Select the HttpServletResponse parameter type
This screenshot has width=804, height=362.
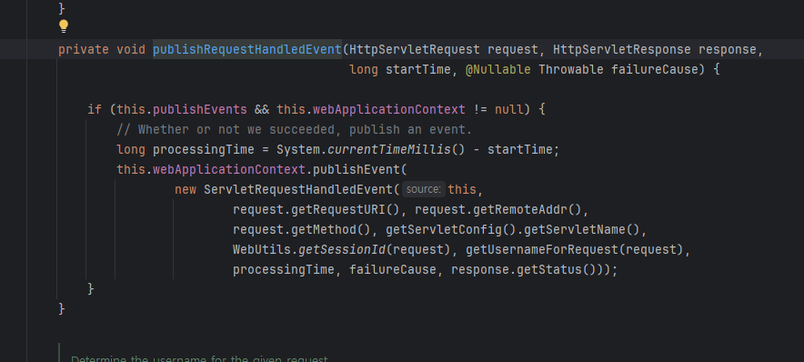(x=622, y=50)
